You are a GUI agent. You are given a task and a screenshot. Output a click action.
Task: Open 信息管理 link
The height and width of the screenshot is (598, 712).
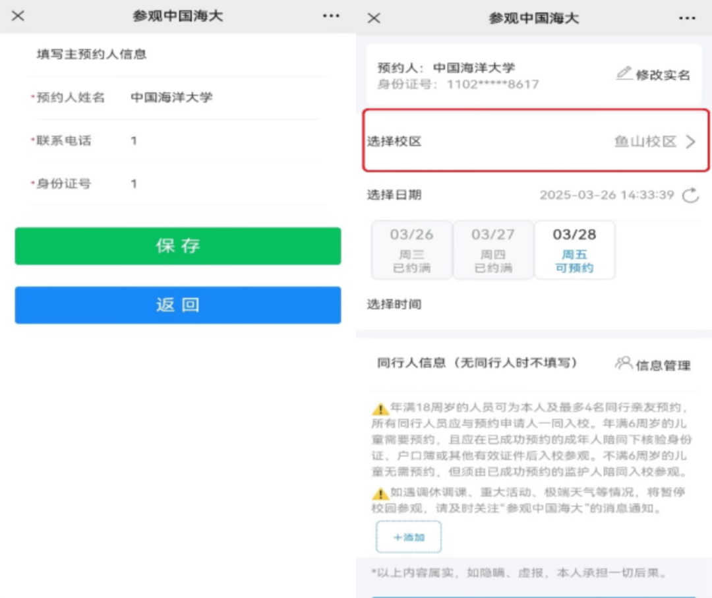click(x=663, y=365)
